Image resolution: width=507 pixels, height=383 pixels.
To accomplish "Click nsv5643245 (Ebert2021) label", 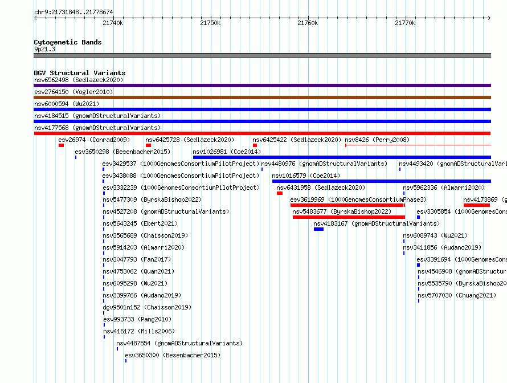I will coord(140,223).
